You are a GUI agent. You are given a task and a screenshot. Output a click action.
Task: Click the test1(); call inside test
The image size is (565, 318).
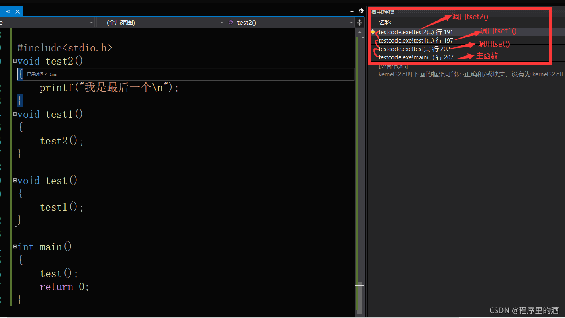(62, 207)
